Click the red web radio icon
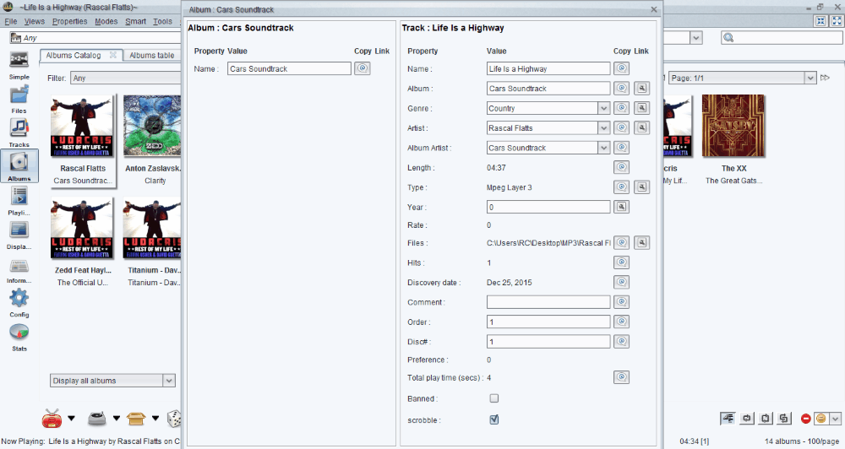This screenshot has width=845, height=449. pyautogui.click(x=52, y=419)
